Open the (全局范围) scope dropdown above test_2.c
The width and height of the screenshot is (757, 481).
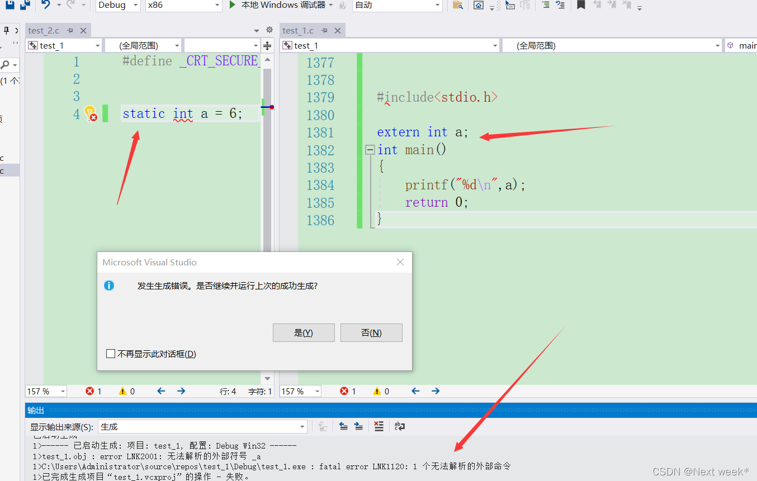coord(143,46)
